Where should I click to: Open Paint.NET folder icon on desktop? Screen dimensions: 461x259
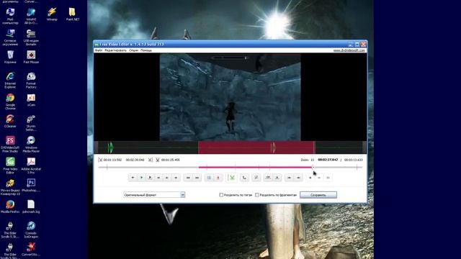73,14
